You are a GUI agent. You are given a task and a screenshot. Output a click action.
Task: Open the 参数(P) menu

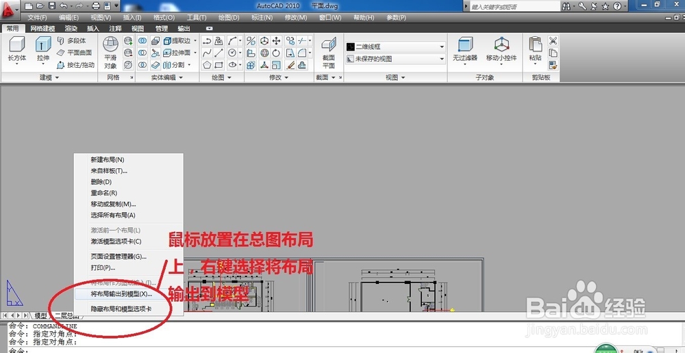point(396,18)
